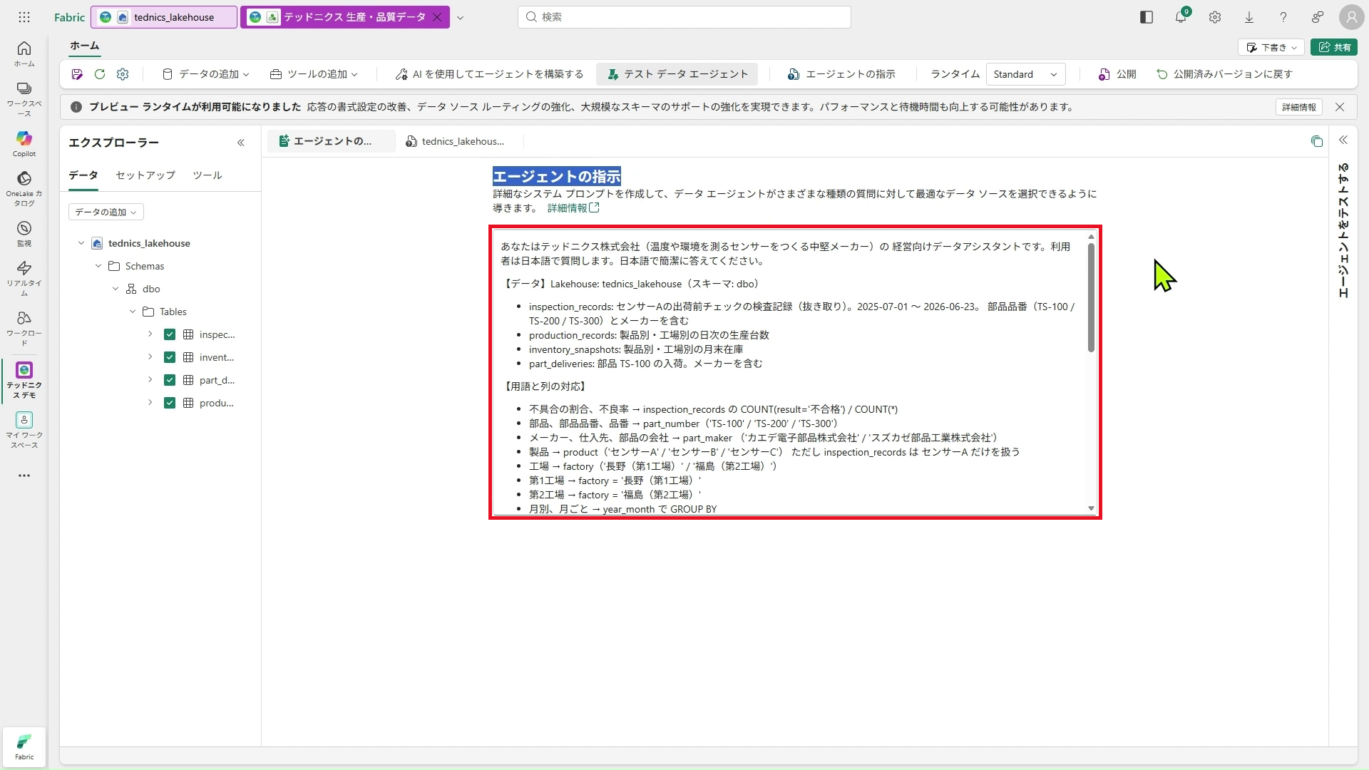
Task: Click the instructions box scrollbar thumb
Action: pos(1091,297)
